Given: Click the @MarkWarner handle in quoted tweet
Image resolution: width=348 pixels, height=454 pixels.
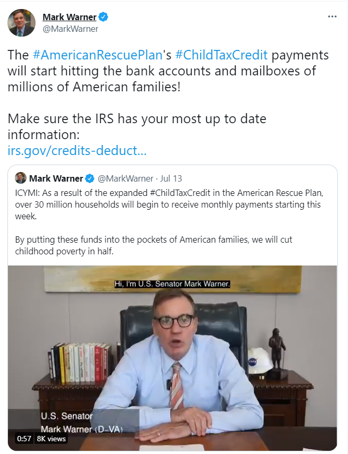Looking at the screenshot, I should [x=126, y=178].
